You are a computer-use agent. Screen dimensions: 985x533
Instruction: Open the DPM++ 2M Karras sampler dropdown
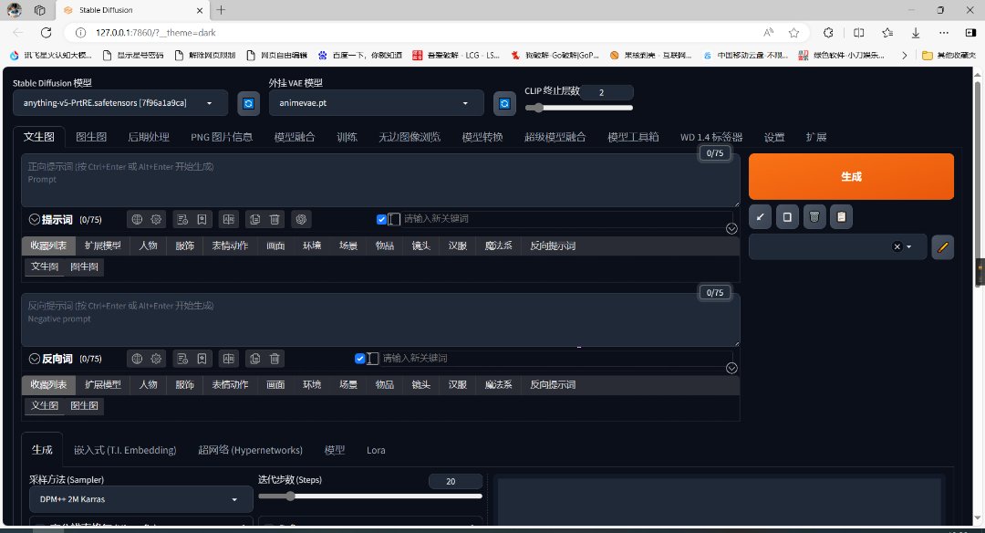point(140,499)
